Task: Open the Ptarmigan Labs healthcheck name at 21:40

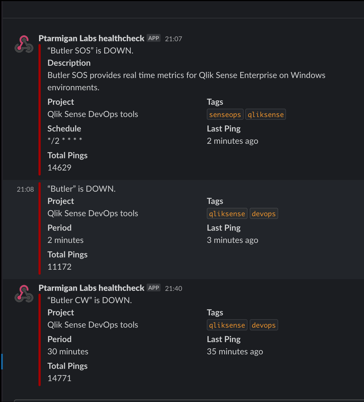Action: pos(91,288)
